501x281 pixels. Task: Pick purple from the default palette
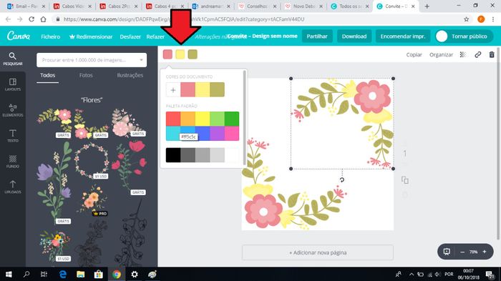tap(217, 133)
